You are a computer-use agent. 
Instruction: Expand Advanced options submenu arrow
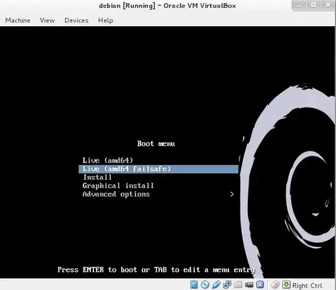point(231,194)
